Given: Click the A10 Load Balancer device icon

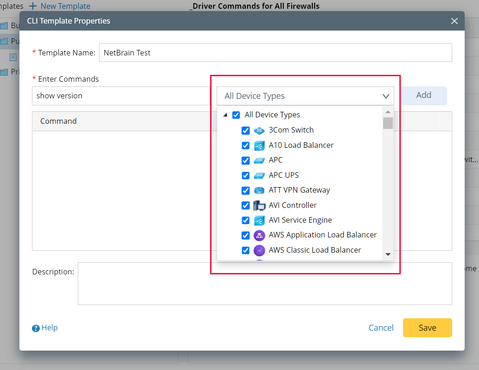Looking at the screenshot, I should (259, 146).
